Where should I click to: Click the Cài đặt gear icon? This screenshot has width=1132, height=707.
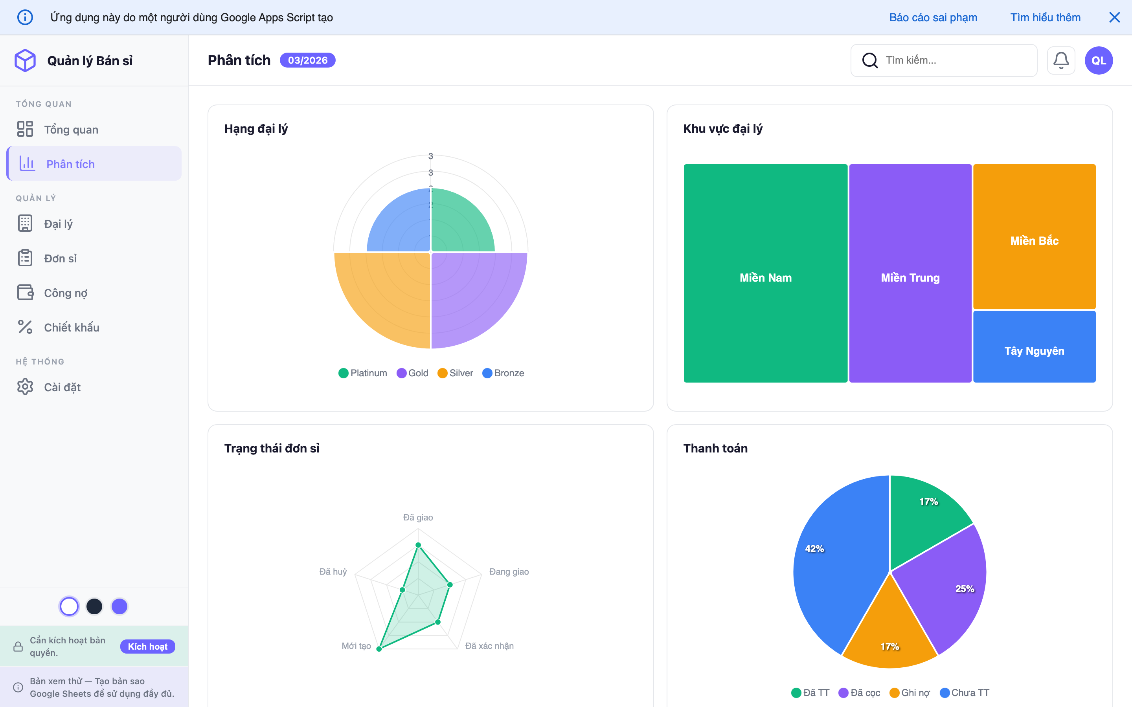coord(25,387)
